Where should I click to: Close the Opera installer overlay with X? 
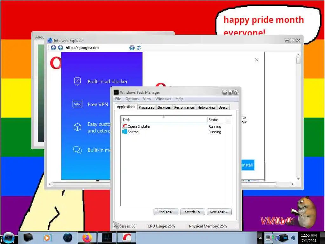[256, 60]
